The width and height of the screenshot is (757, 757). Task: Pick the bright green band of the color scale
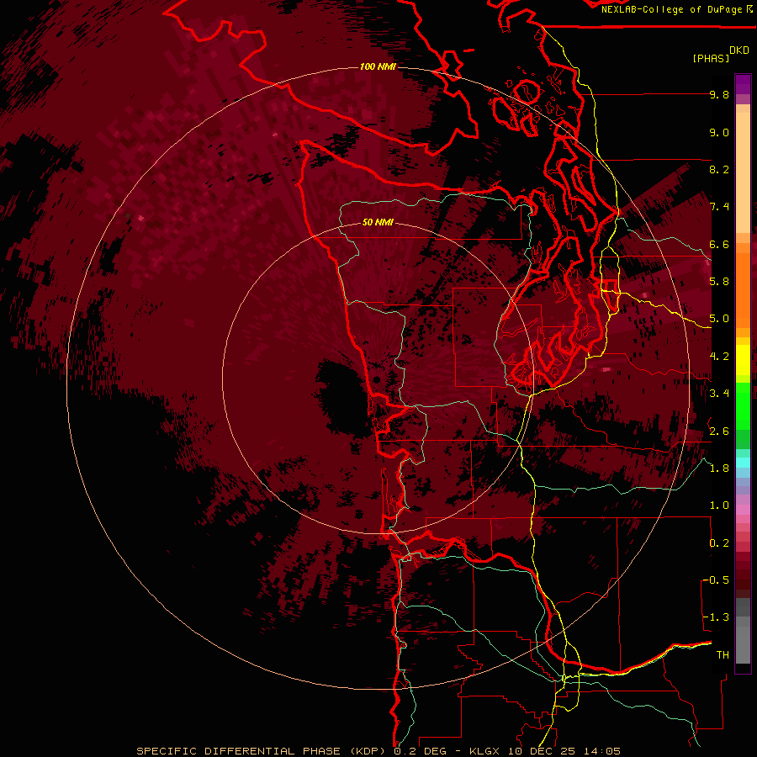(x=743, y=405)
